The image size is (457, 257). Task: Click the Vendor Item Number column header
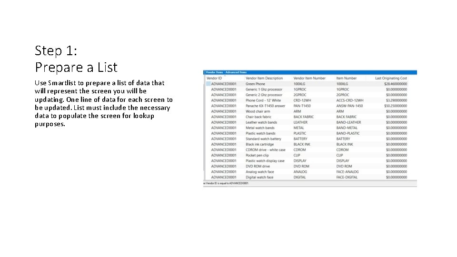(x=309, y=78)
